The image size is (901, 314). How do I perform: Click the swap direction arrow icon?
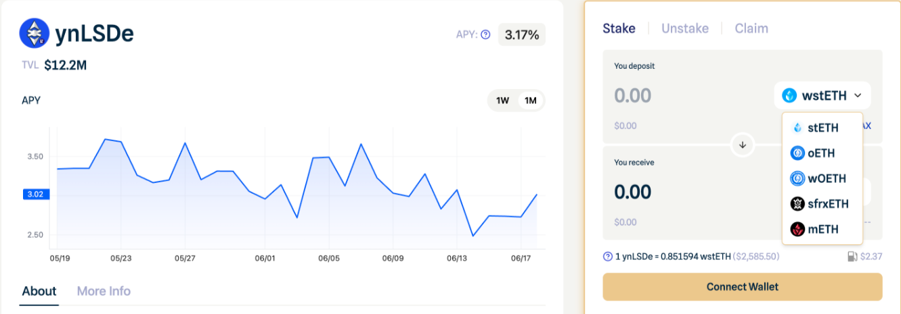click(743, 145)
